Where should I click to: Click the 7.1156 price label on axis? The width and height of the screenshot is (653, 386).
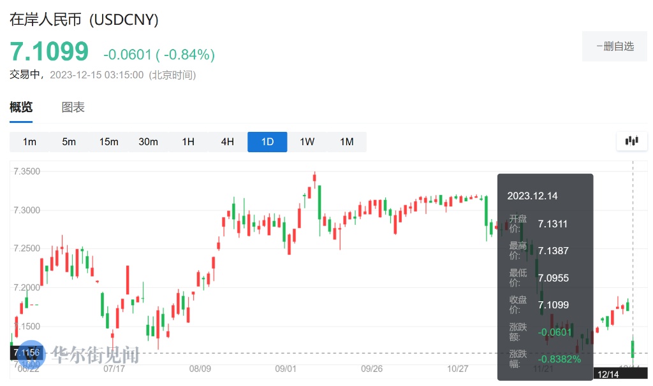[25, 352]
